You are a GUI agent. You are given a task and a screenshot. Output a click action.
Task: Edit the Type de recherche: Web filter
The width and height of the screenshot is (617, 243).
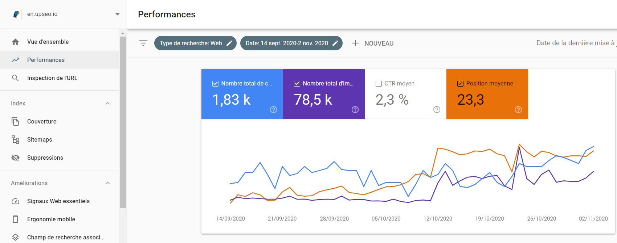tap(195, 43)
